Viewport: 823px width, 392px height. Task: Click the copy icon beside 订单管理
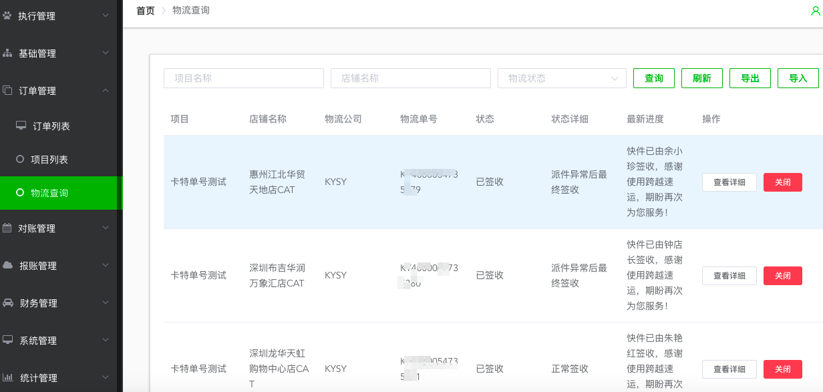(x=7, y=90)
